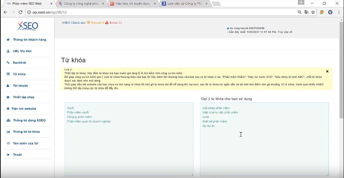Click the 'Từ khóa' page heading
This screenshot has height=178, width=344.
73,60
